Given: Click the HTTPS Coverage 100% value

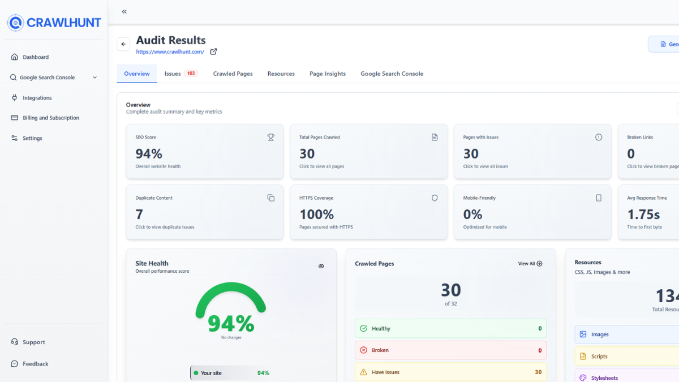Looking at the screenshot, I should [317, 214].
